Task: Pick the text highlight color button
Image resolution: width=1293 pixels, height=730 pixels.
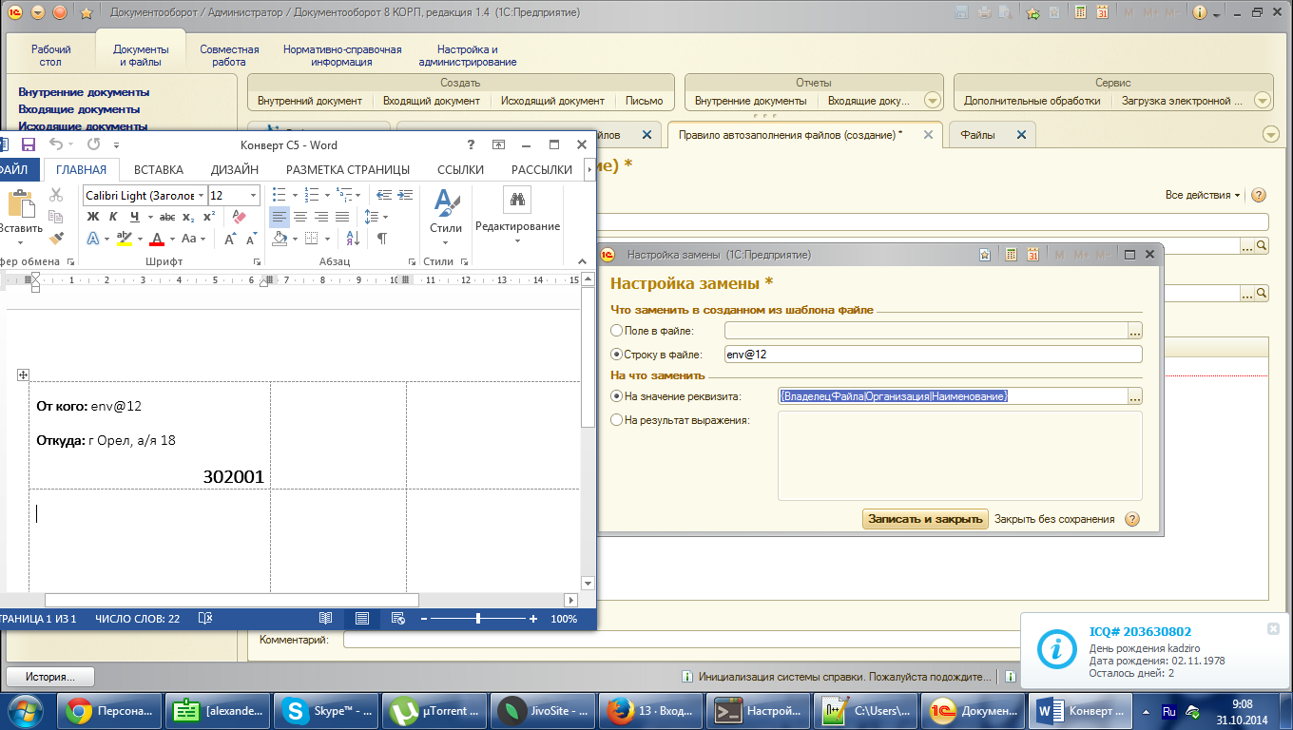Action: pos(124,239)
